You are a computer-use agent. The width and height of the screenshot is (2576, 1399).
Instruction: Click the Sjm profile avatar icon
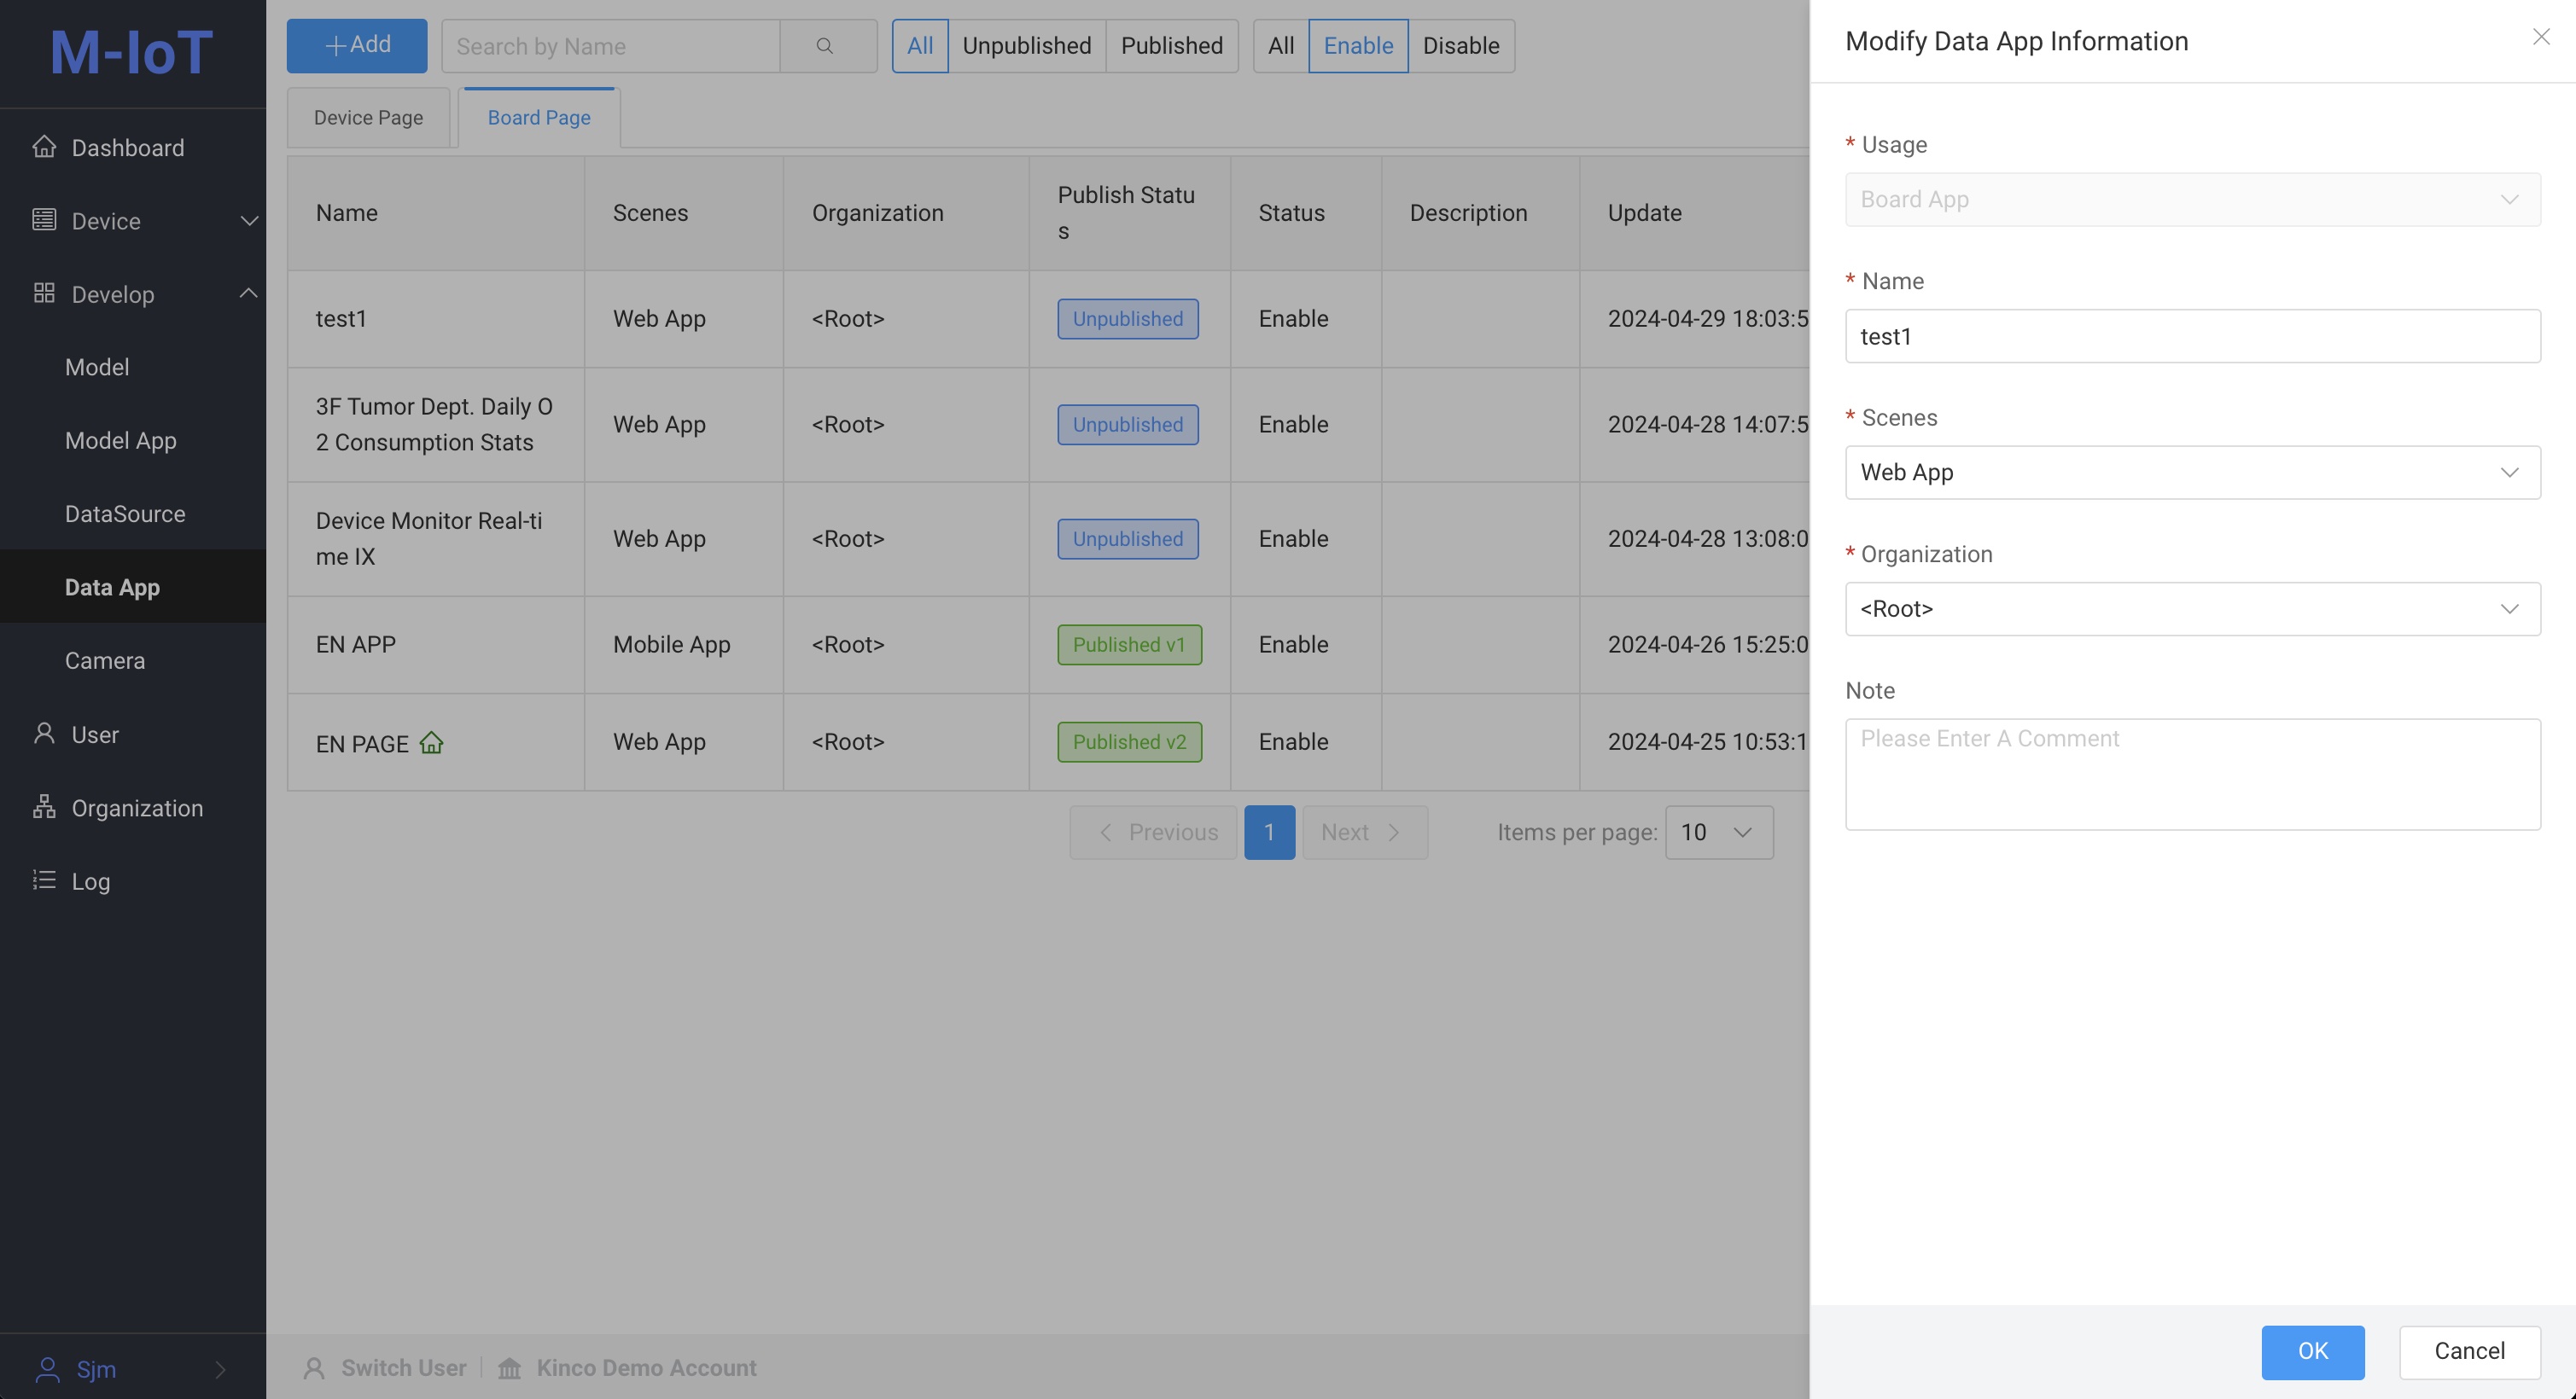point(47,1368)
